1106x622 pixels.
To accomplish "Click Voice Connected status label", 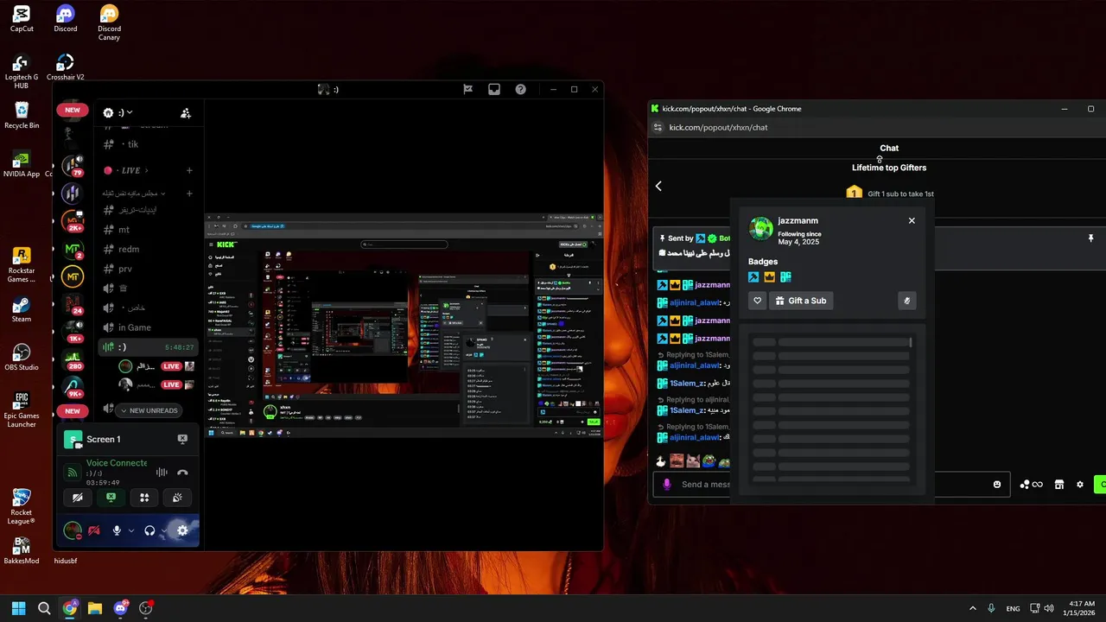I will coord(117,463).
